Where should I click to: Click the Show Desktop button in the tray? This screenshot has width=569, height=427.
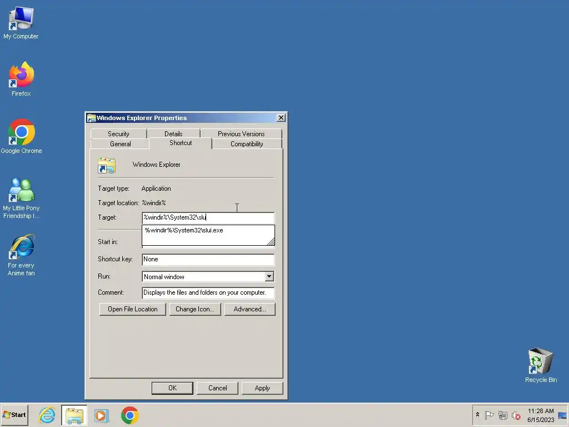coord(563,415)
